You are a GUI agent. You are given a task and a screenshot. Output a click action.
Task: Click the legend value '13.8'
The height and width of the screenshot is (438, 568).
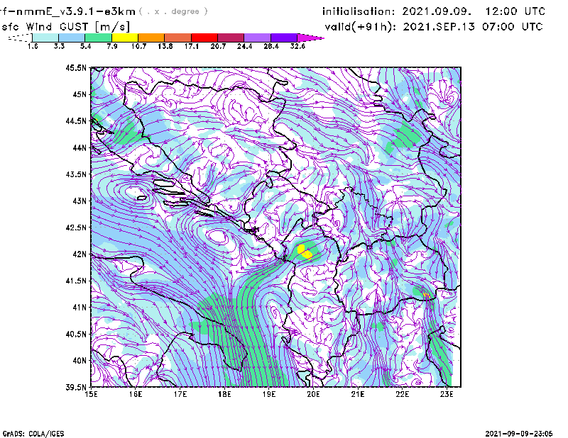pos(165,46)
